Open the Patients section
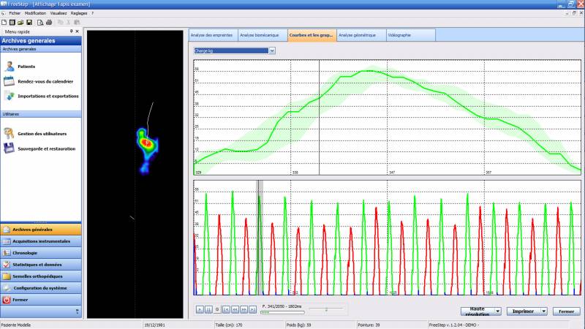The height and width of the screenshot is (329, 585). click(x=26, y=67)
